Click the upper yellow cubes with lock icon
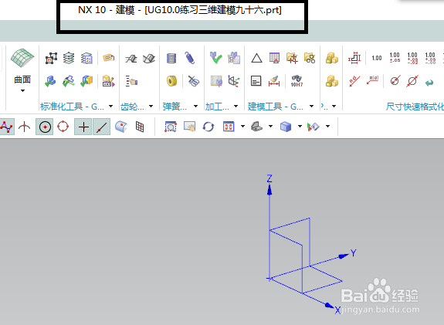This screenshot has width=444, height=325. [331, 58]
